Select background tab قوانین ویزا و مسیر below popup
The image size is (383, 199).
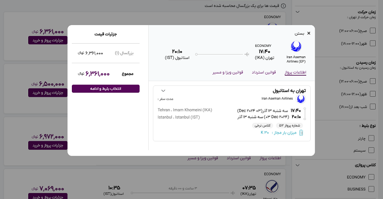click(x=203, y=158)
